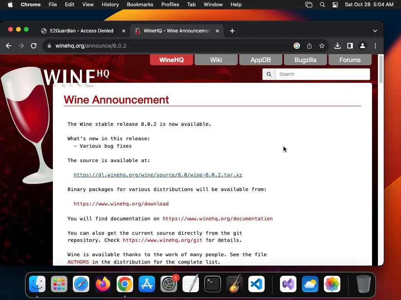401x300 pixels.
Task: Open the winehq.org/documentation link
Action: click(218, 219)
